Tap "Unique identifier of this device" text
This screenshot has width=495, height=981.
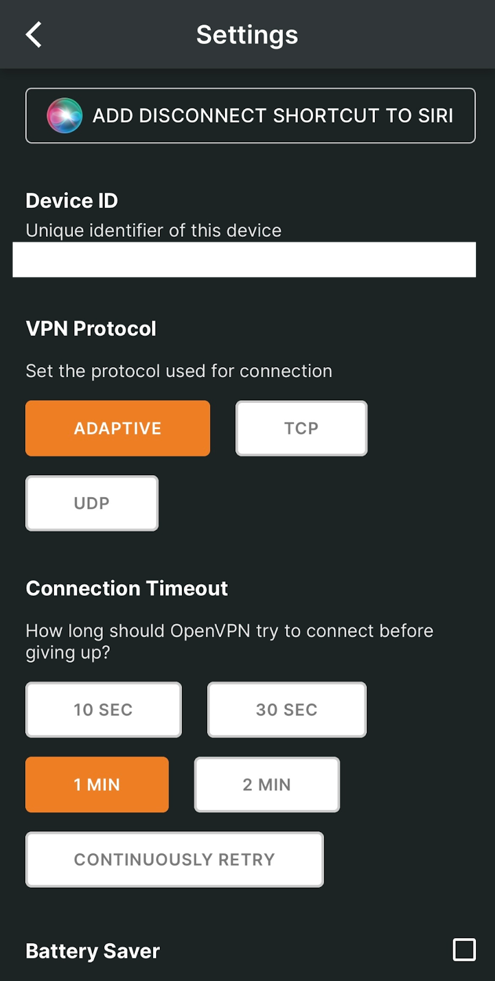[154, 231]
